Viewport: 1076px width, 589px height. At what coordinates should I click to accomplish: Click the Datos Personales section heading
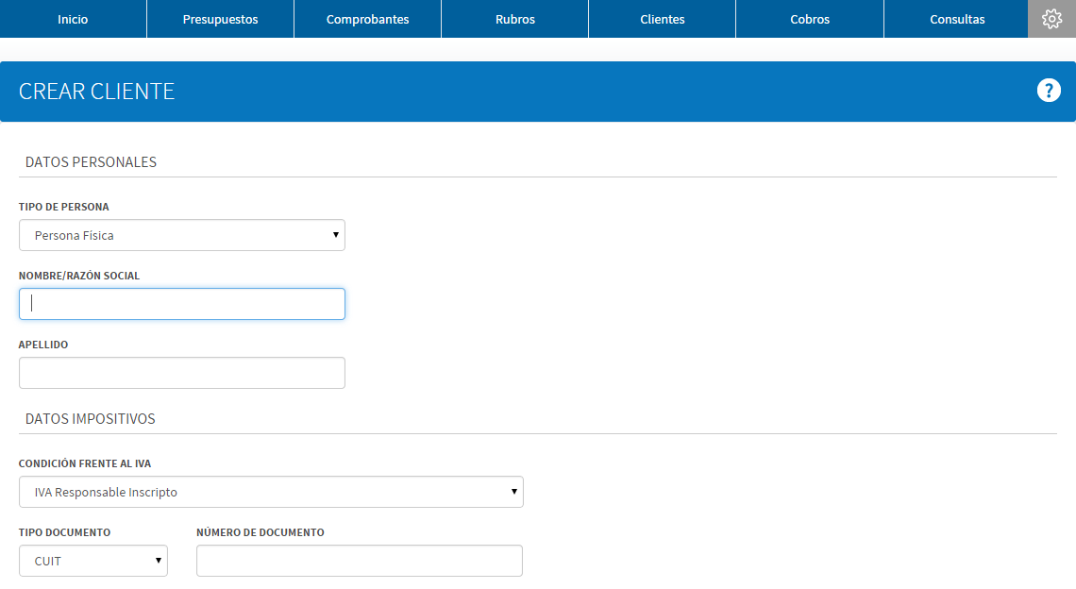[91, 162]
